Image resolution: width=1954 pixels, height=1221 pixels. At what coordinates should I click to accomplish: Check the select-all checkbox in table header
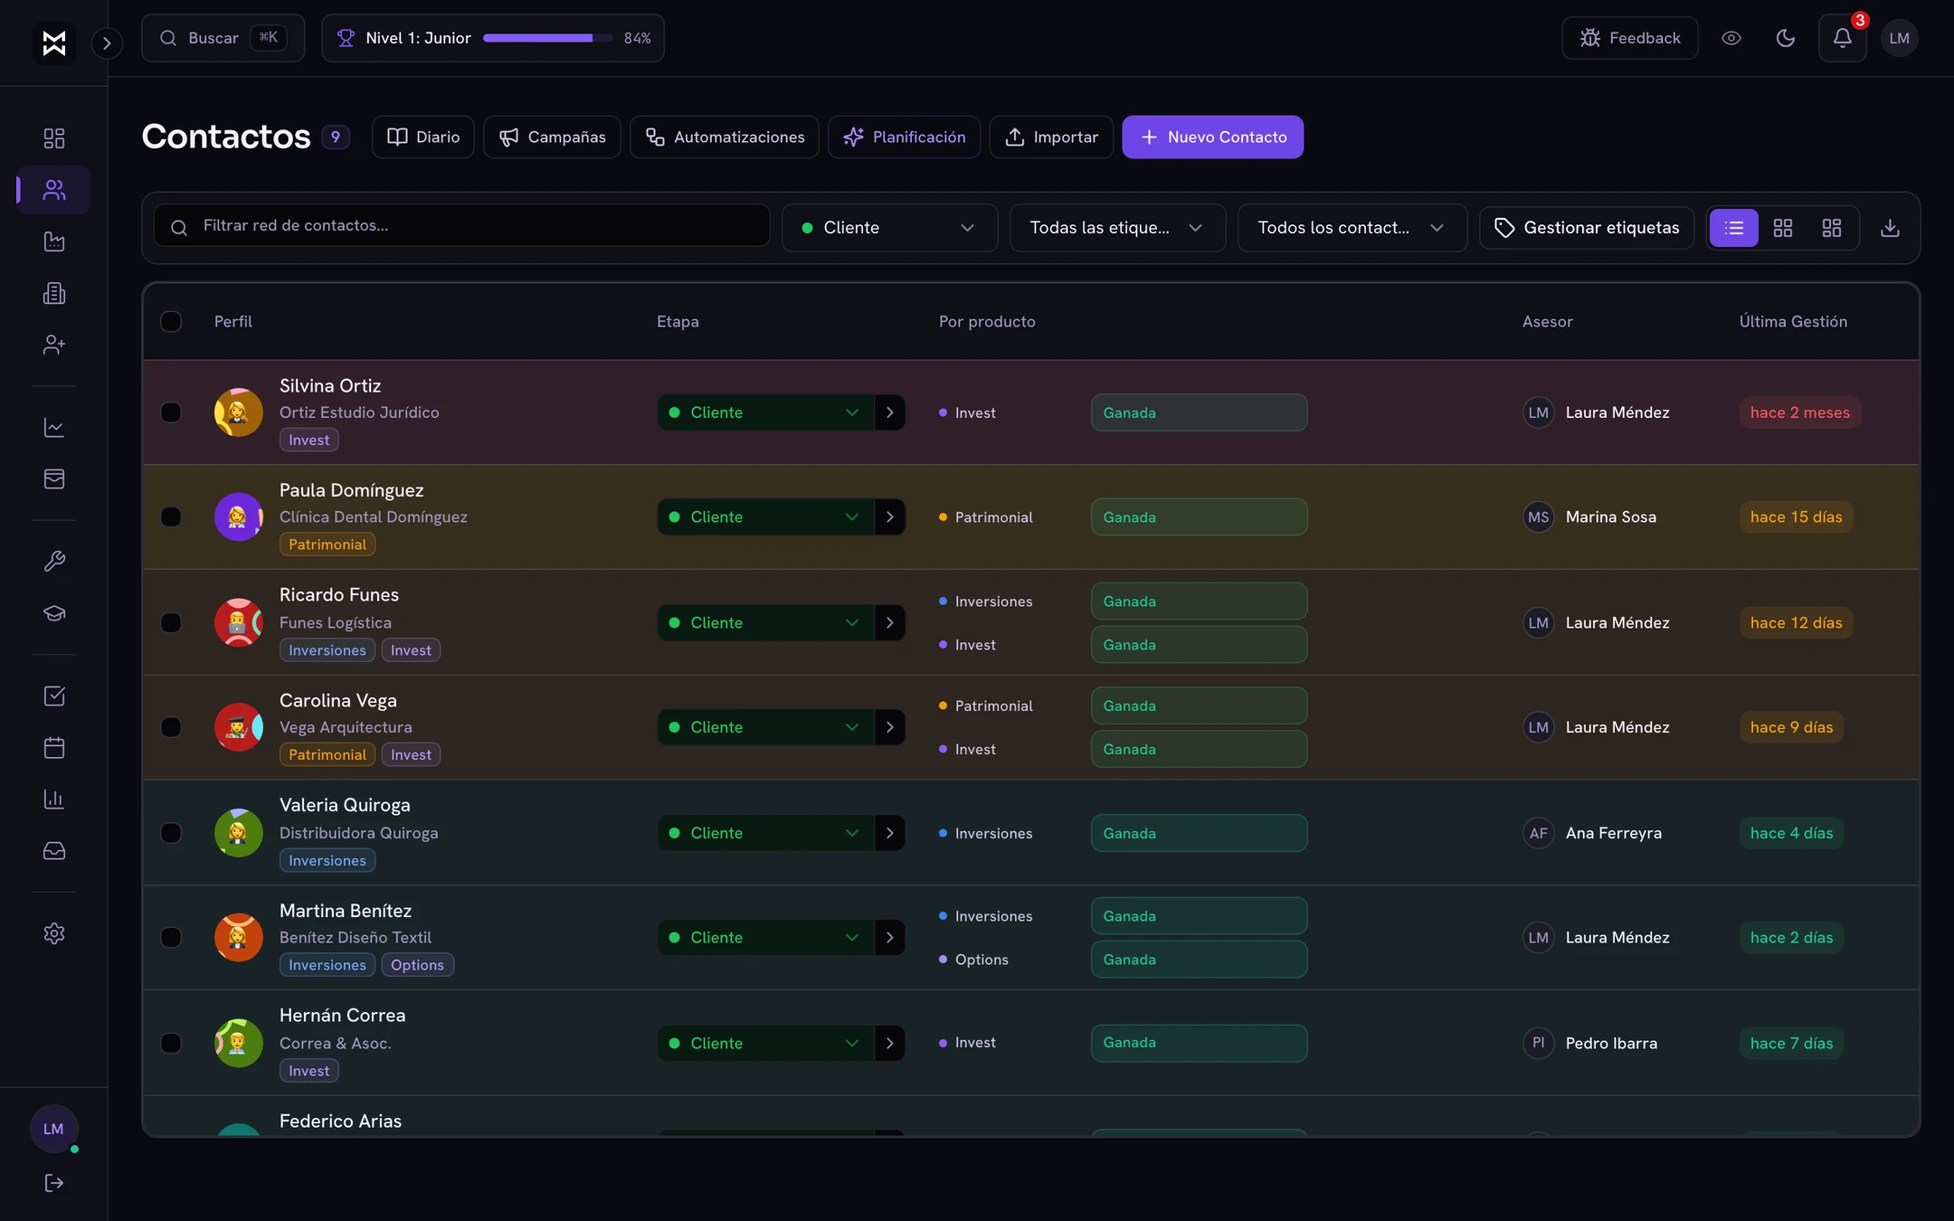click(x=171, y=321)
